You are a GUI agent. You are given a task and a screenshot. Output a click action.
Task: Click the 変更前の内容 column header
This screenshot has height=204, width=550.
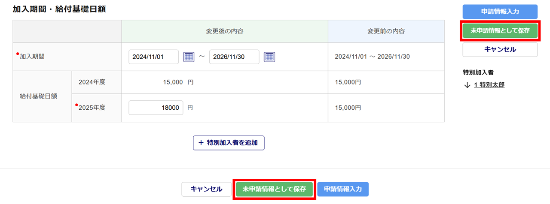pos(386,31)
